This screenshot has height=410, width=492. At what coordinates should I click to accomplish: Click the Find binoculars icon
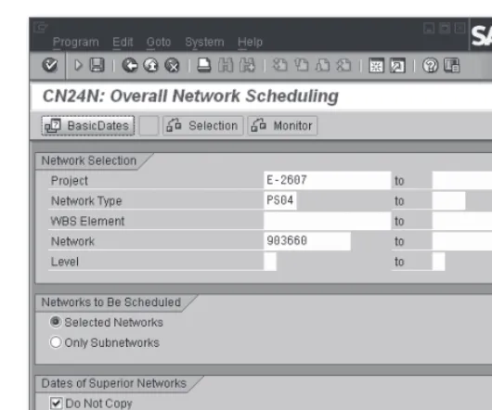tap(226, 66)
